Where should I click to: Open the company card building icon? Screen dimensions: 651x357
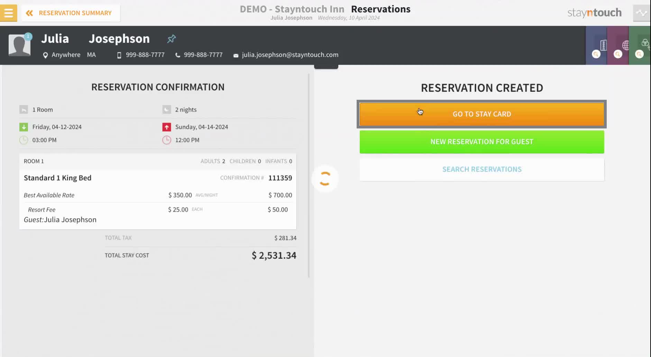pyautogui.click(x=603, y=45)
